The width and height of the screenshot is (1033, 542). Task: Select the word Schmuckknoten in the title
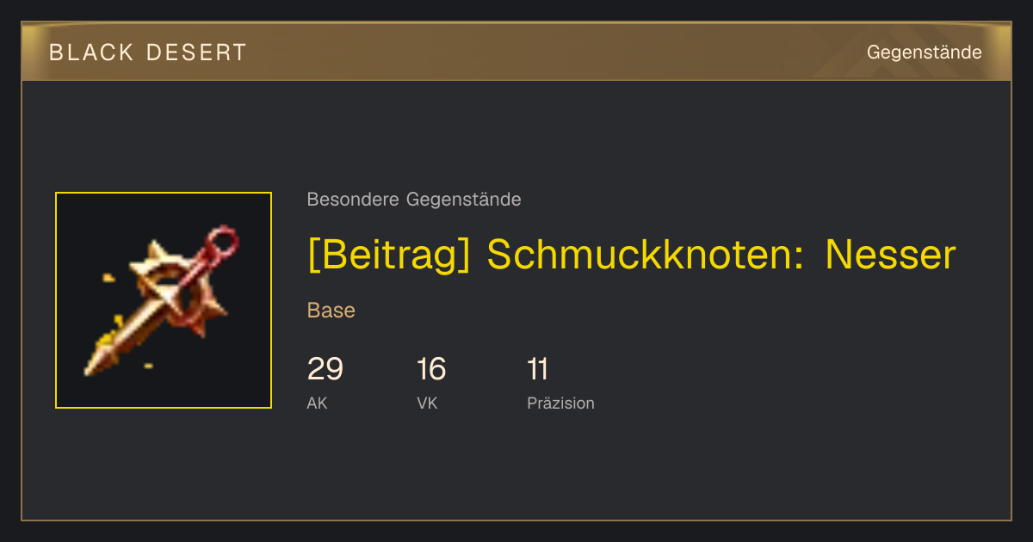pyautogui.click(x=645, y=255)
